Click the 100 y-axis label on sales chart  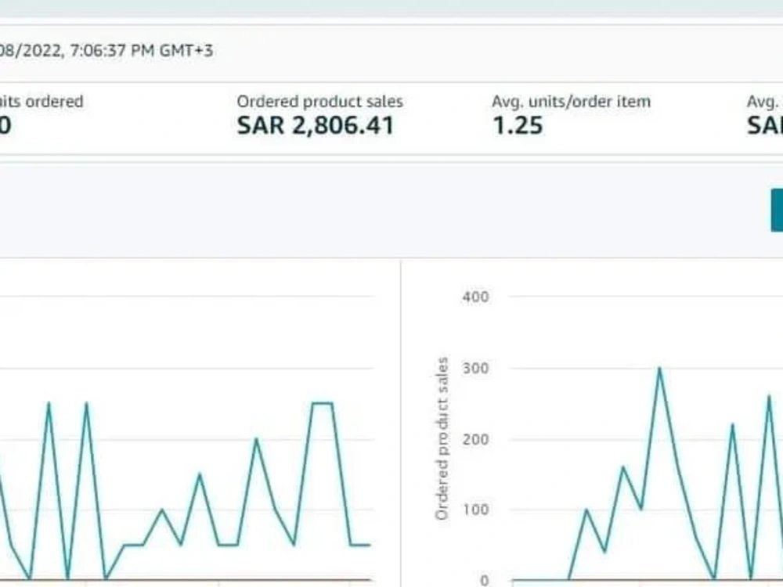475,510
